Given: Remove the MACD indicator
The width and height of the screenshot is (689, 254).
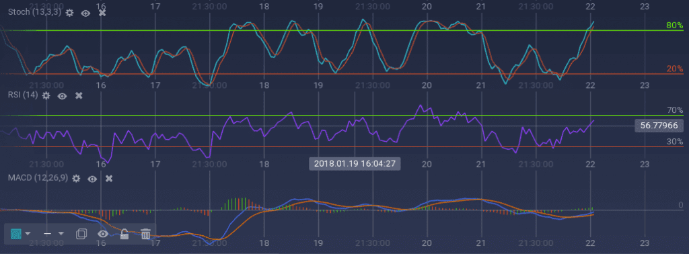Looking at the screenshot, I should (109, 178).
